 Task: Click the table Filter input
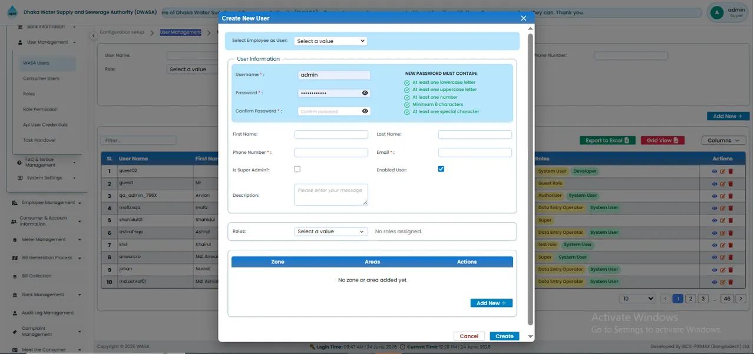click(138, 141)
